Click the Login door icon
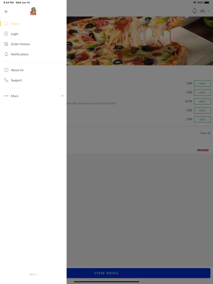Viewport: 213px width, 284px height. pyautogui.click(x=6, y=34)
